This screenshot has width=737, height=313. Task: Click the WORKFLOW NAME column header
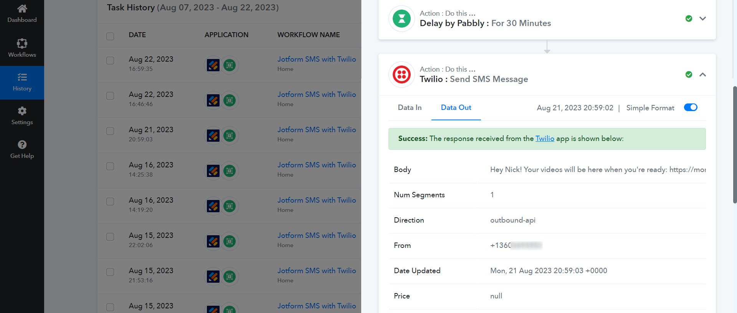(309, 35)
